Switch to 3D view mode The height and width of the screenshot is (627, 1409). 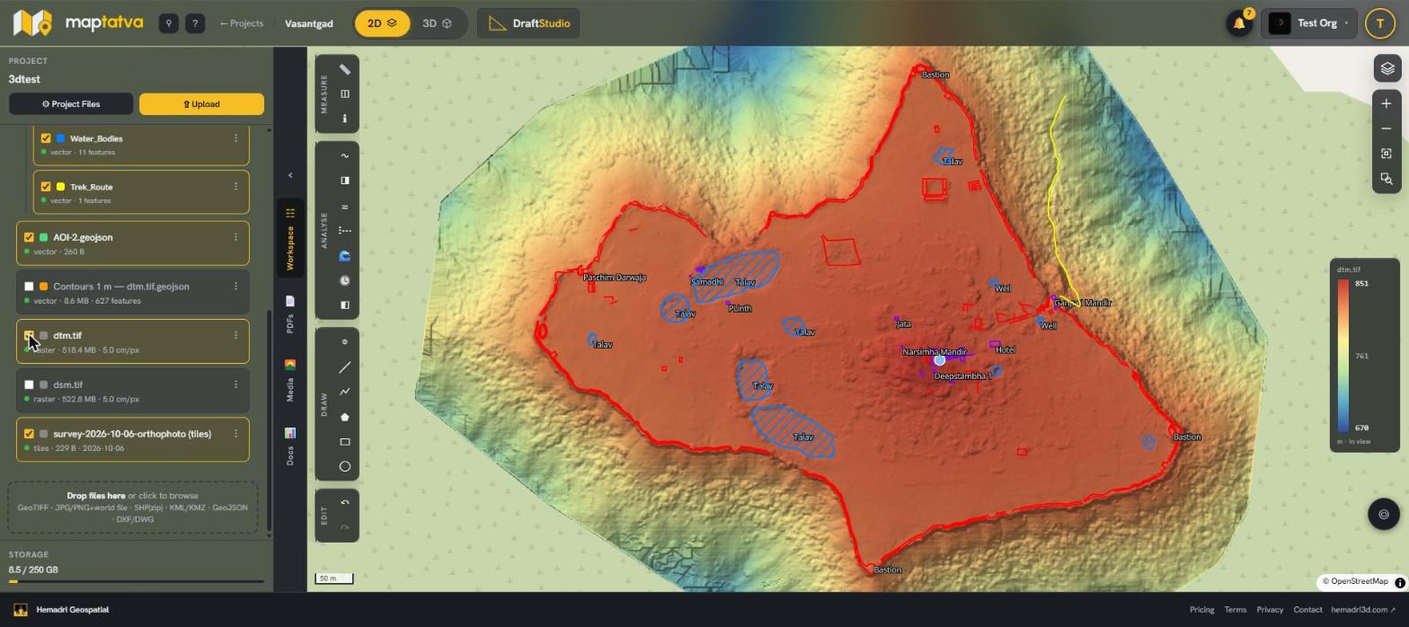point(437,23)
